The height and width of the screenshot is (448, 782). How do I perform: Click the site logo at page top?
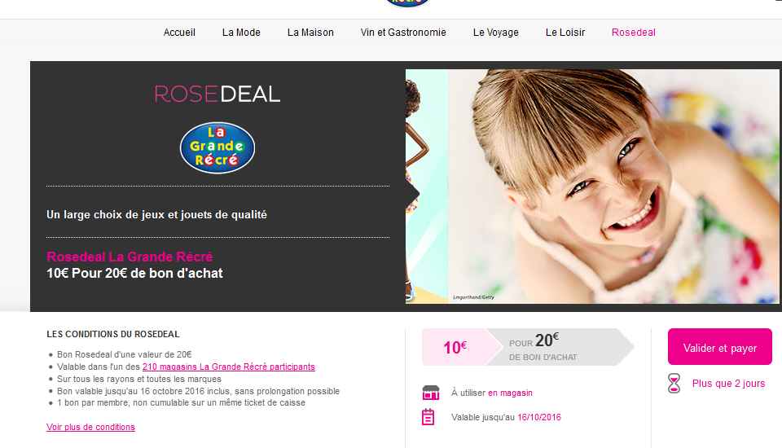pos(407,3)
